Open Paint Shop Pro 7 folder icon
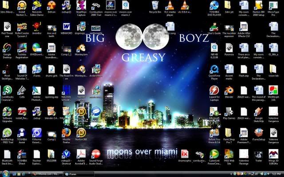Screen dimensions: 284x177 coord(229,136)
